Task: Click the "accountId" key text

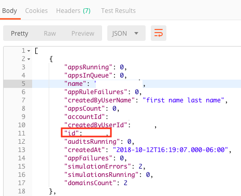Action: (x=84, y=117)
